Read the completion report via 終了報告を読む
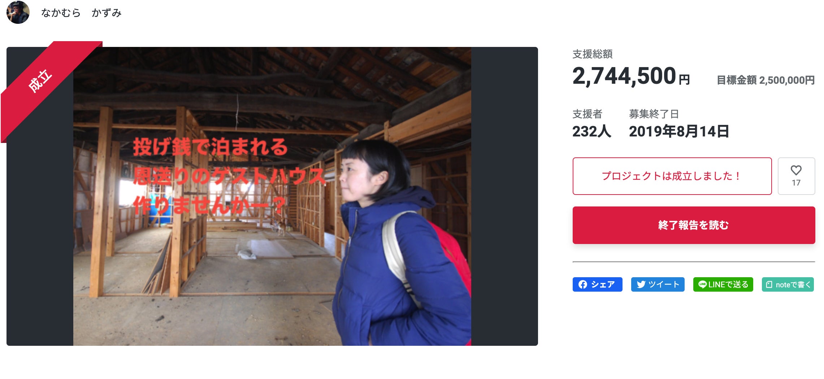This screenshot has width=824, height=379. [x=694, y=225]
